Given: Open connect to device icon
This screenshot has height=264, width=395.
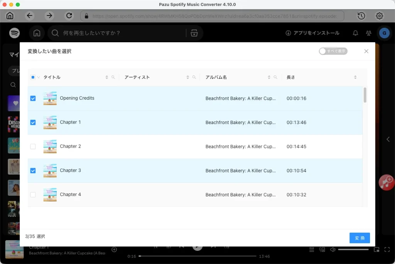Looking at the screenshot, I should (x=322, y=250).
